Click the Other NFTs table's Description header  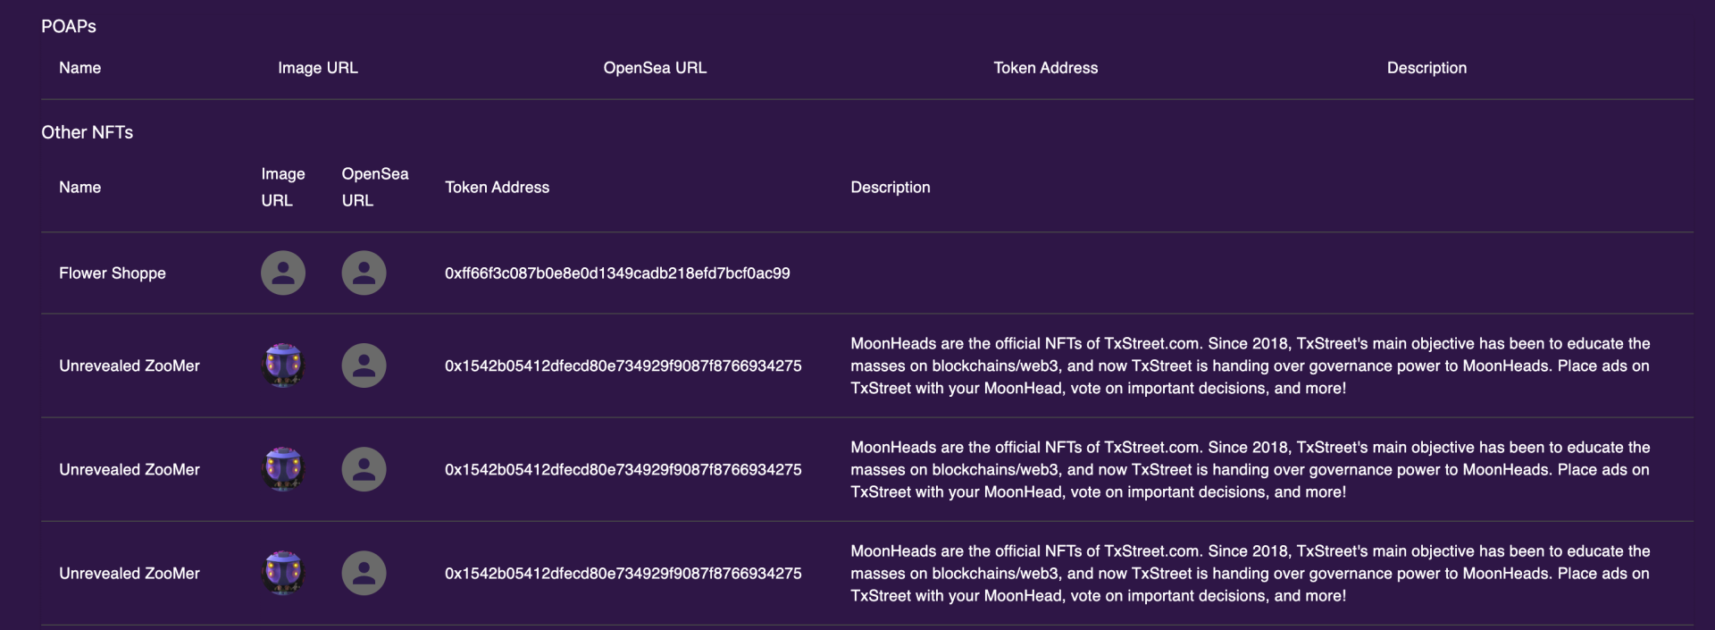pos(890,188)
